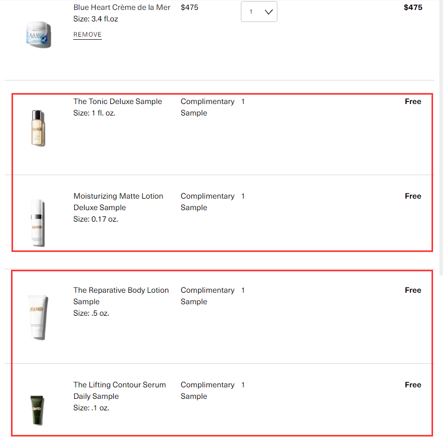Open the quantity dropdown for Blue Heart Crème
This screenshot has width=443, height=448.
point(259,12)
